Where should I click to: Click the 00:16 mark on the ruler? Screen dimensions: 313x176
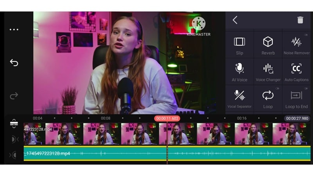(x=242, y=118)
